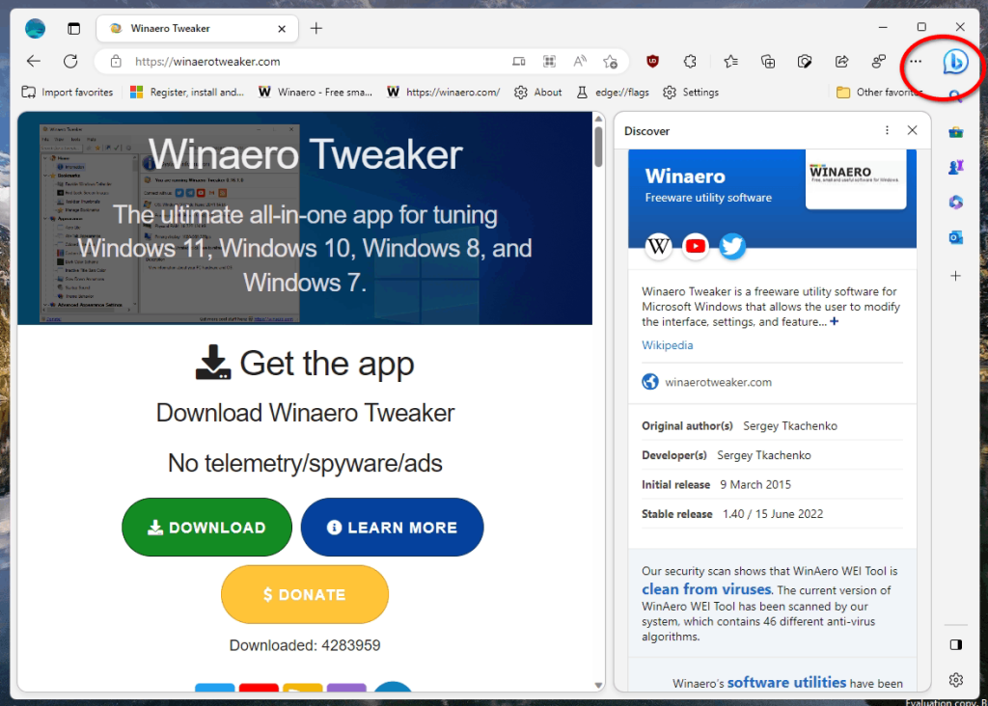
Task: Open the edge://flags favorite
Action: (x=613, y=92)
